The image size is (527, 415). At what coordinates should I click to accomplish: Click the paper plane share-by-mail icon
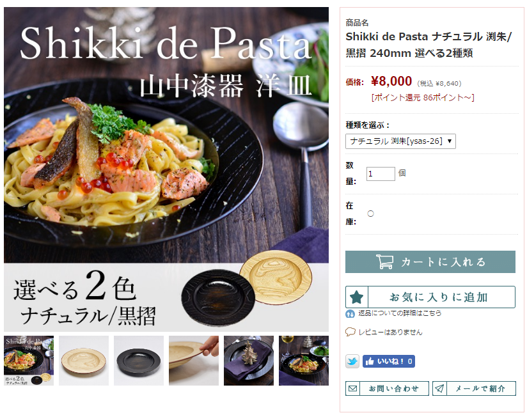pyautogui.click(x=439, y=388)
